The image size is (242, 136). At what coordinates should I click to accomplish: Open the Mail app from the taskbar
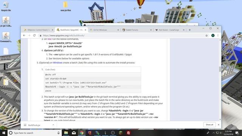click(x=74, y=133)
